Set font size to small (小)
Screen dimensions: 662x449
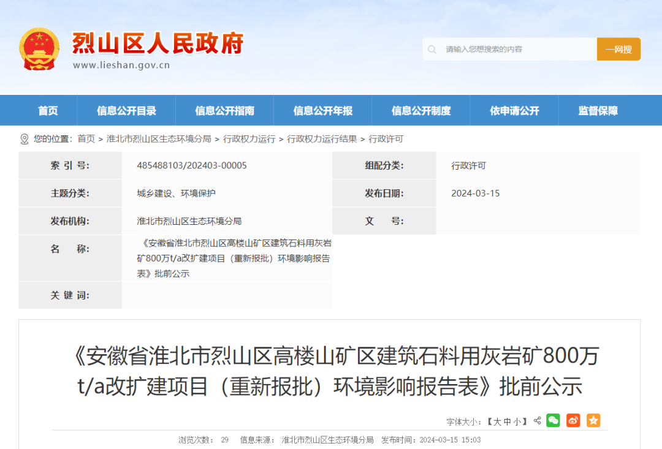[x=517, y=421]
